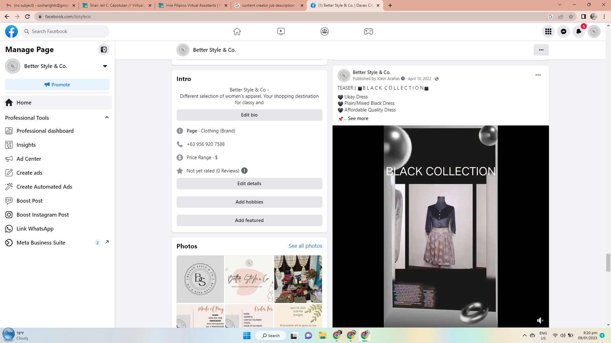Open Facebook Gaming icon
The image size is (611, 343).
click(368, 31)
